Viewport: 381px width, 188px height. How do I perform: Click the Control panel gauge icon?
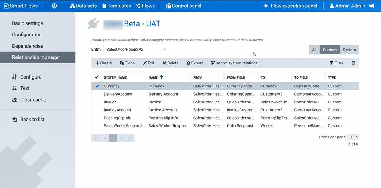pos(168,6)
